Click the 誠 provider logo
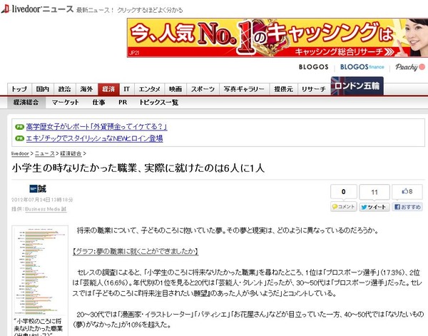The width and height of the screenshot is (428, 336). click(x=38, y=188)
